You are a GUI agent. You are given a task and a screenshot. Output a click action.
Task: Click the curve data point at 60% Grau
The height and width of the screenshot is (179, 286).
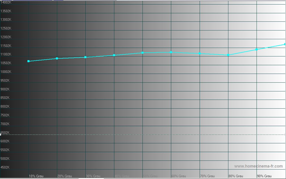171,52
